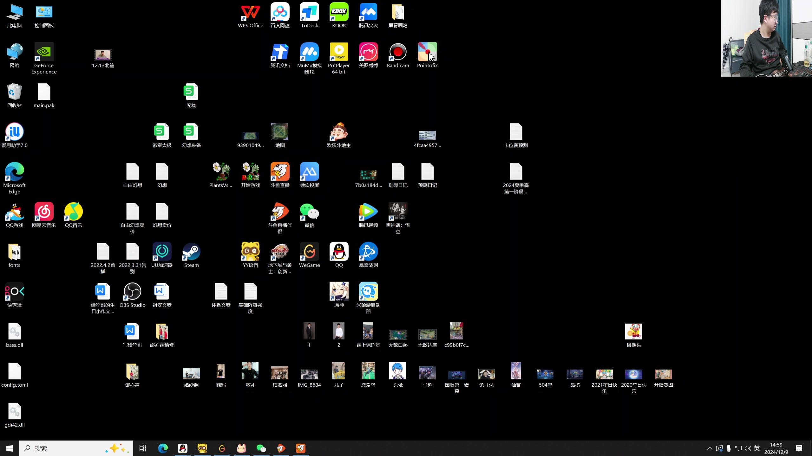The image size is (812, 456).
Task: Select the fonts folder
Action: point(14,255)
